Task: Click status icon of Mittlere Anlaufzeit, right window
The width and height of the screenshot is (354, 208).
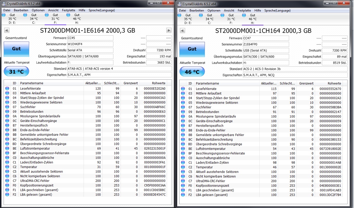Action: pos(183,93)
